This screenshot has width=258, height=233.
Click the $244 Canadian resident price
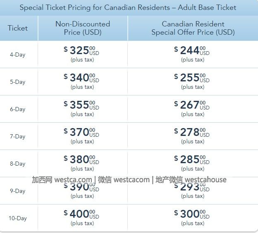(192, 50)
